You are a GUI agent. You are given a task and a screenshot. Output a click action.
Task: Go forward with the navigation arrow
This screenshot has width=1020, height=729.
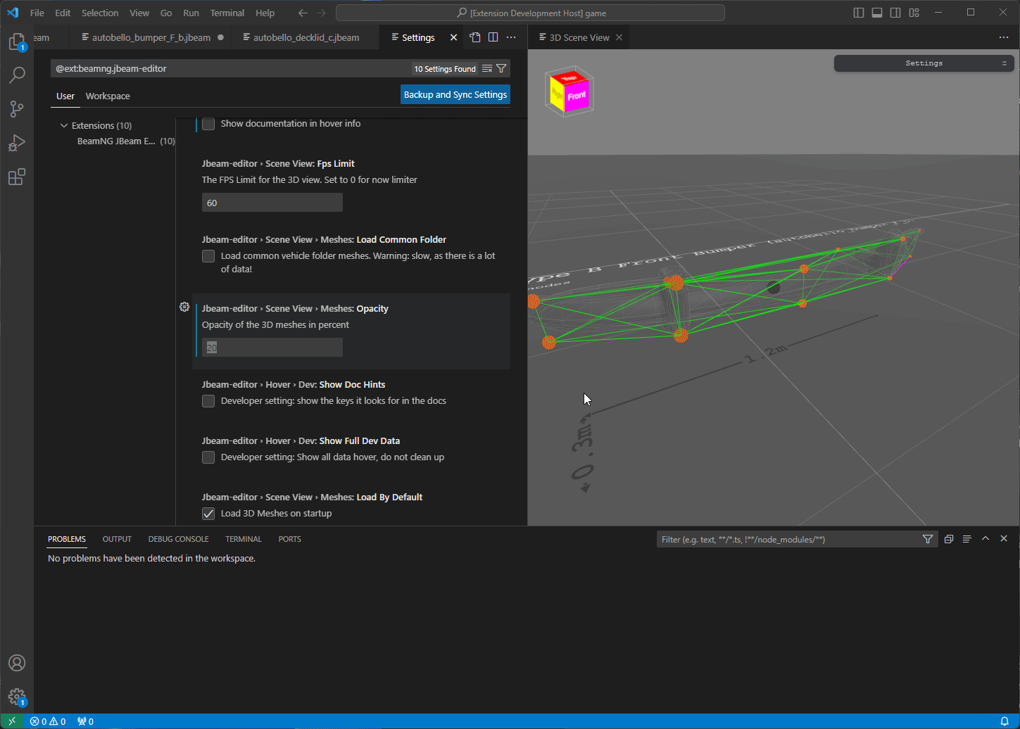click(x=322, y=13)
